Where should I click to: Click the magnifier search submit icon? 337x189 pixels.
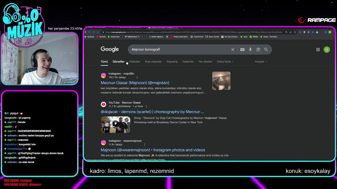[x=266, y=49]
